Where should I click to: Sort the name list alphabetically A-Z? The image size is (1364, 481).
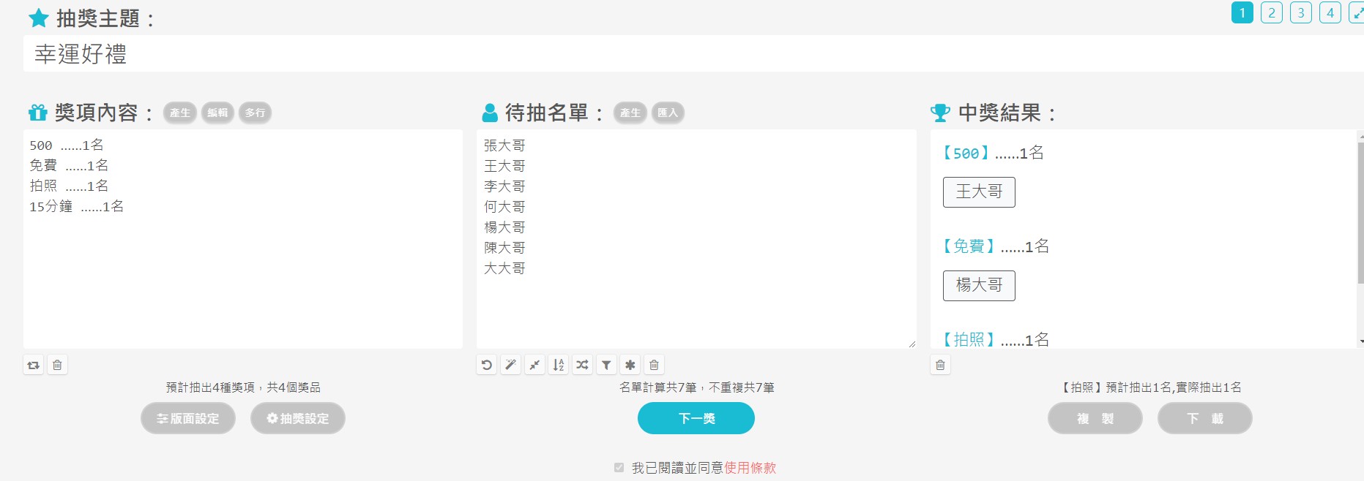click(559, 365)
